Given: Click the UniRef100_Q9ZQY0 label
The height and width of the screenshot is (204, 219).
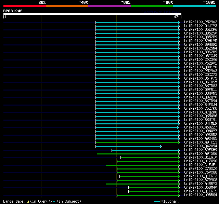Looking at the screenshot, I should (201, 97).
